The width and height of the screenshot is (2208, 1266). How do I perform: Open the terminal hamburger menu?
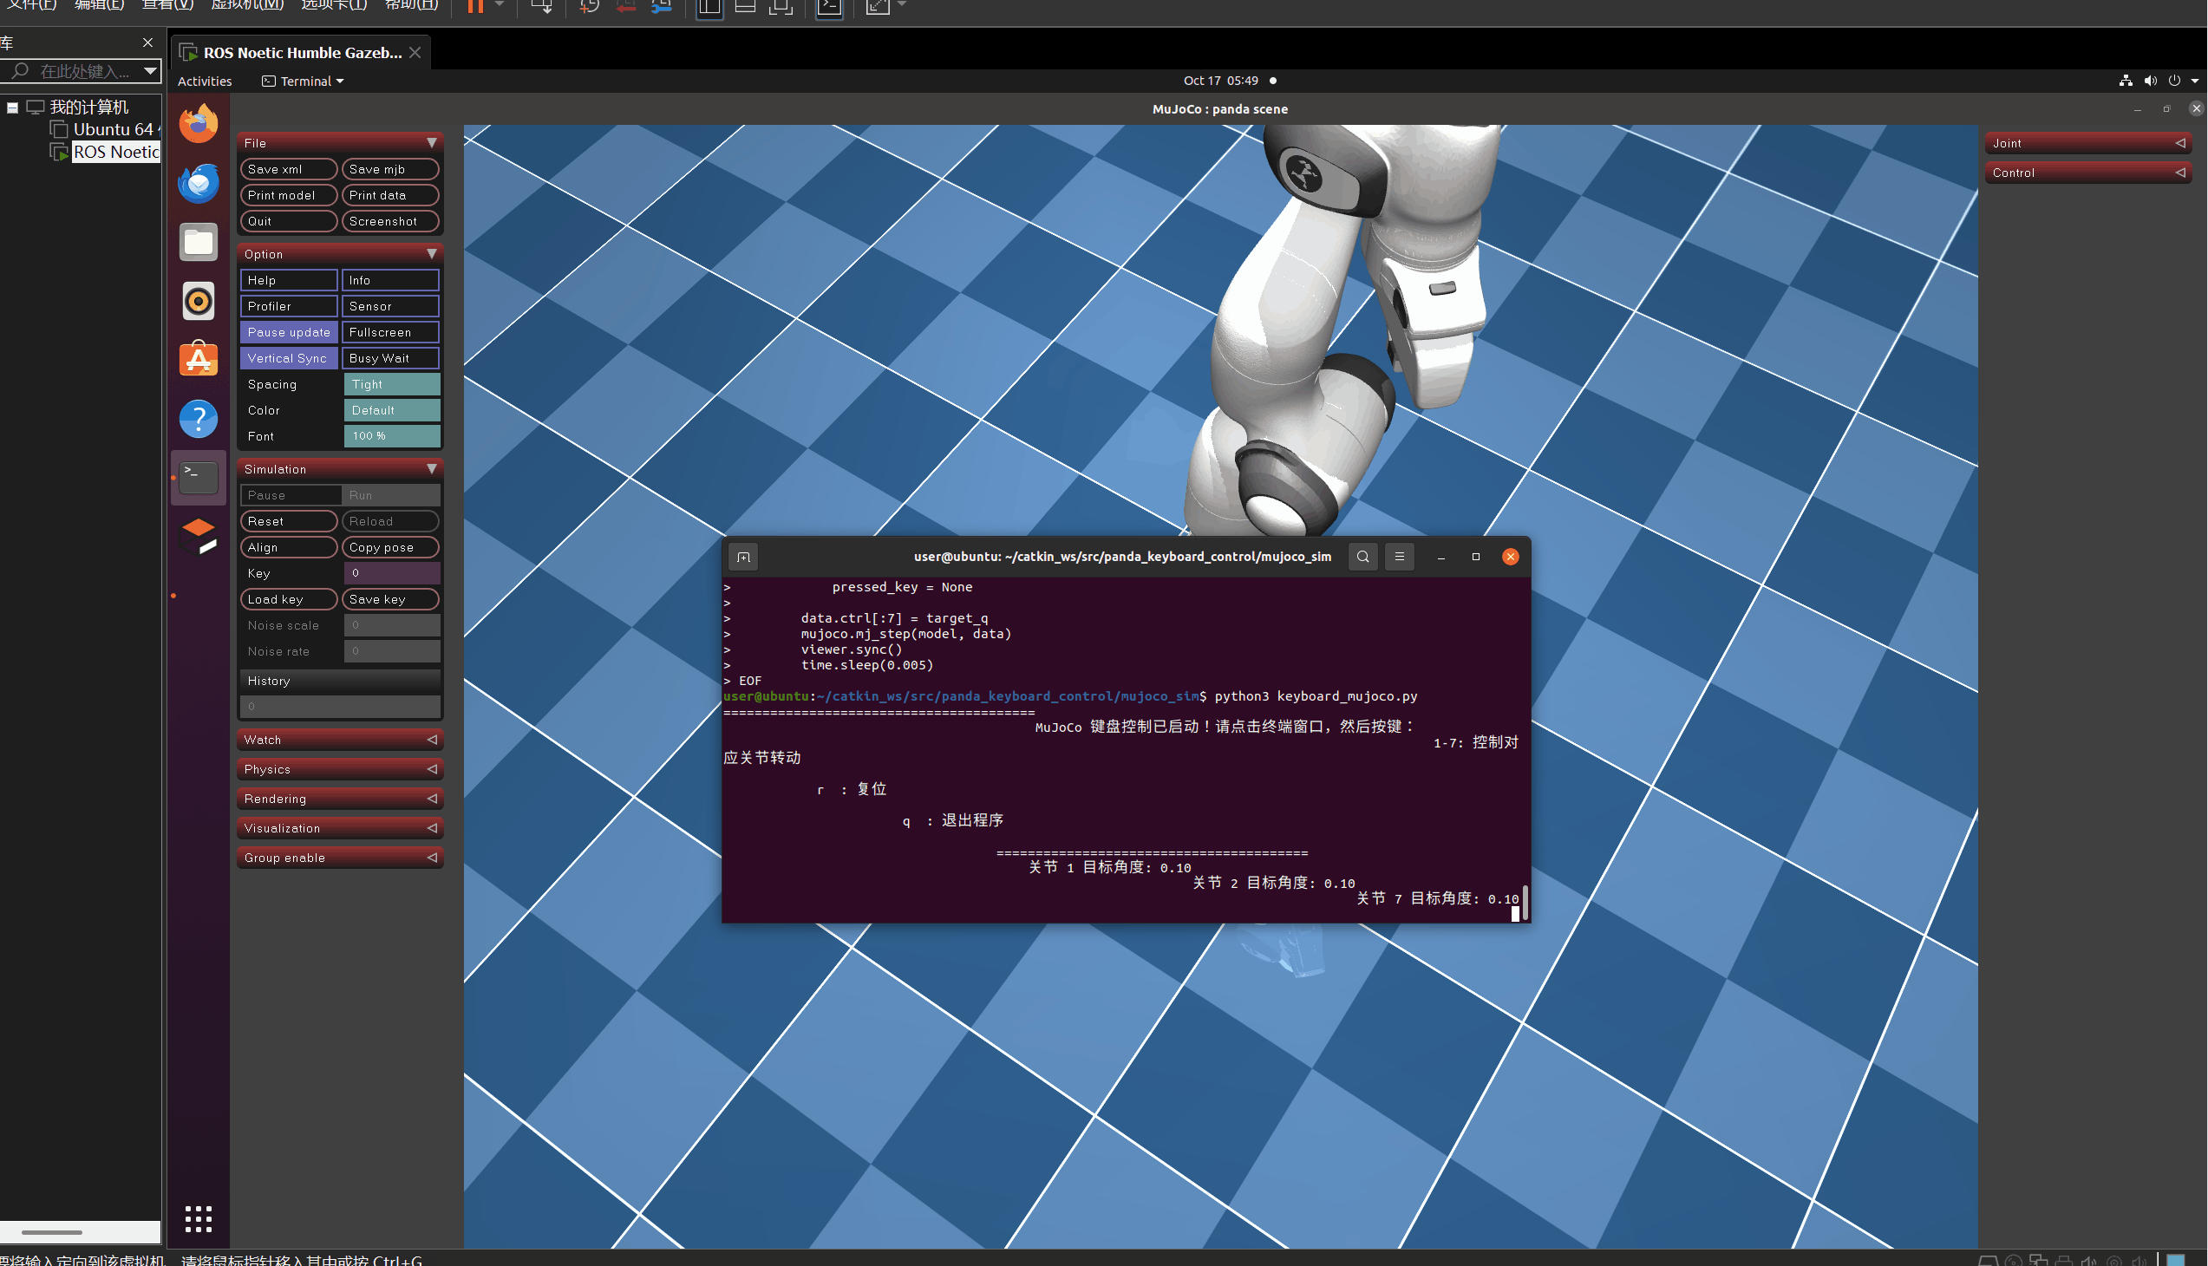pyautogui.click(x=1398, y=557)
